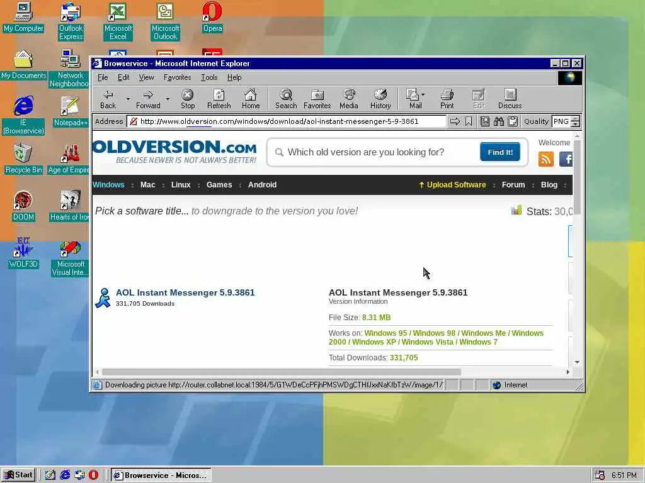The width and height of the screenshot is (645, 483).
Task: Refresh the current page
Action: pos(219,99)
